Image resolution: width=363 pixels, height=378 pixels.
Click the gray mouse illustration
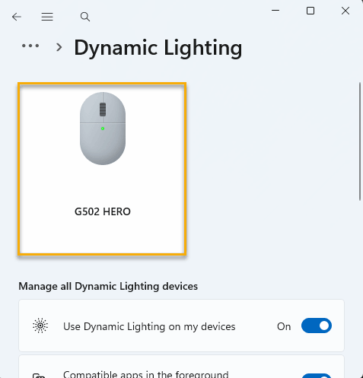click(x=103, y=129)
